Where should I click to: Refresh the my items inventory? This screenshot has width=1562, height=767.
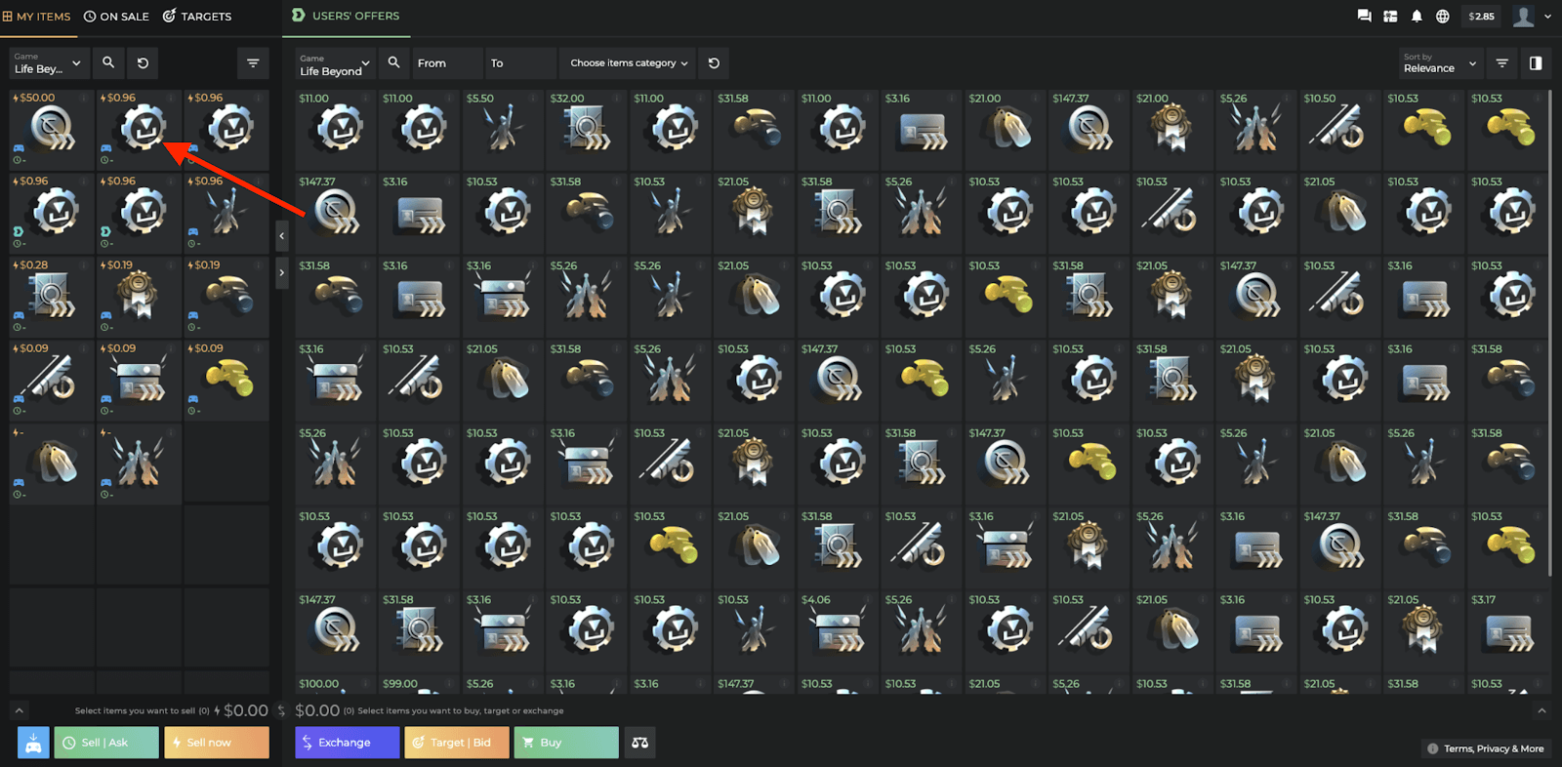143,62
